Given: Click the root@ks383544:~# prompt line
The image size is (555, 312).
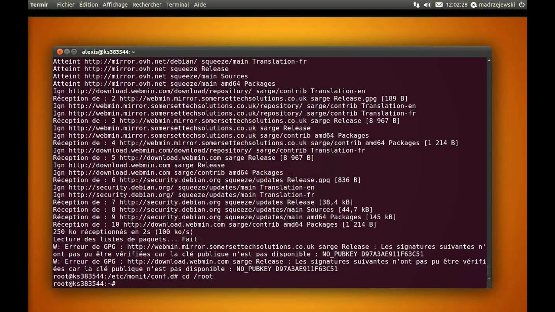Looking at the screenshot, I should click(84, 283).
